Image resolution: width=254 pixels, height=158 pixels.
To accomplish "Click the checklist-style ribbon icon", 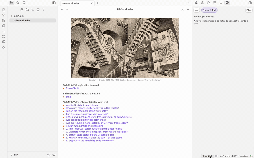I will tap(4, 37).
